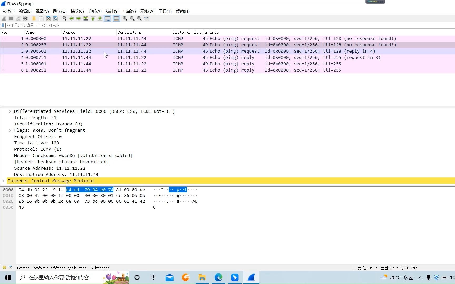Open Task View on the taskbar

tap(153, 277)
